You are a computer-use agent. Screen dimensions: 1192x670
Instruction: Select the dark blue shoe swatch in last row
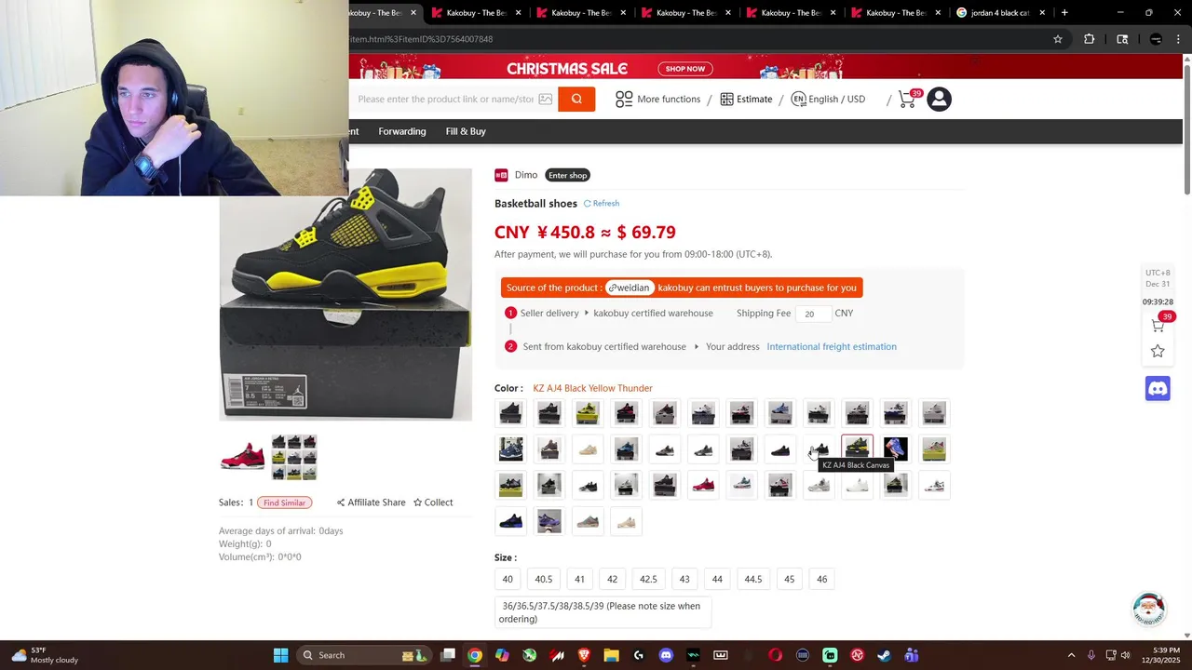pyautogui.click(x=510, y=520)
